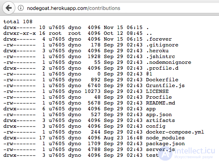Select the 1709 size of package.json
This screenshot has height=163, width=219.
tap(94, 144)
